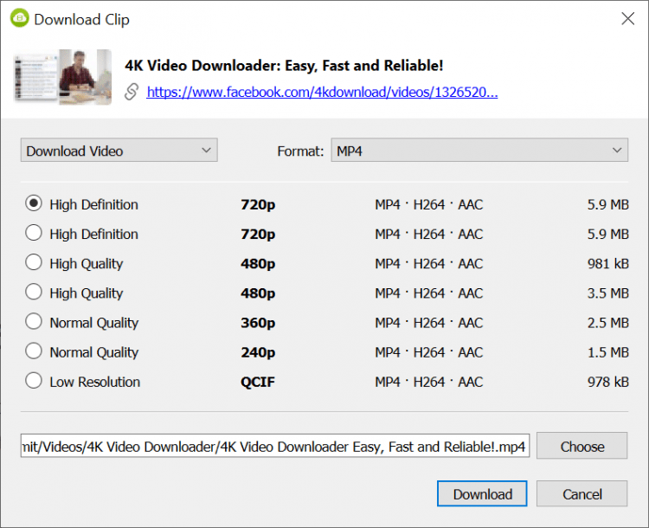Select Normal Quality 240p option

[34, 351]
